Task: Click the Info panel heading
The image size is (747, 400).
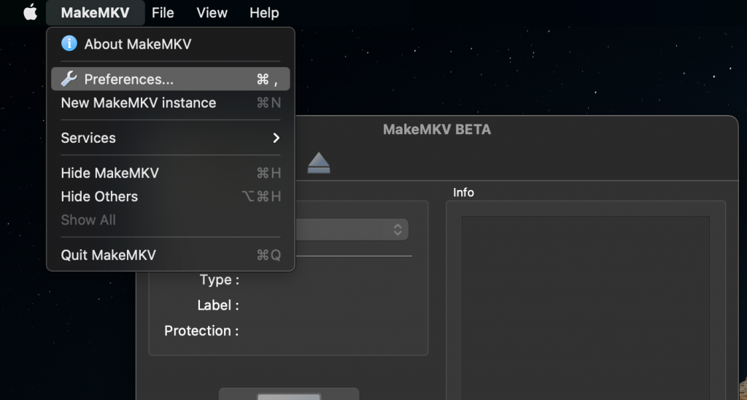Action: click(x=463, y=192)
